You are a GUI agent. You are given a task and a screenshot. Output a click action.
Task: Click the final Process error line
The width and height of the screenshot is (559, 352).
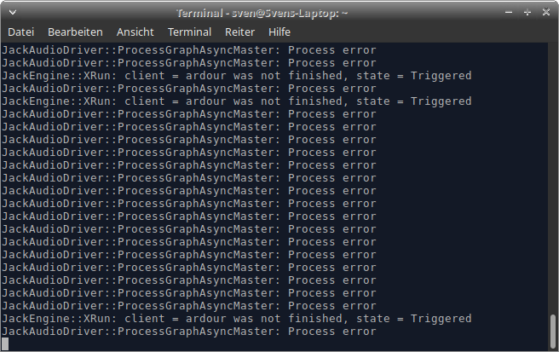coord(188,332)
